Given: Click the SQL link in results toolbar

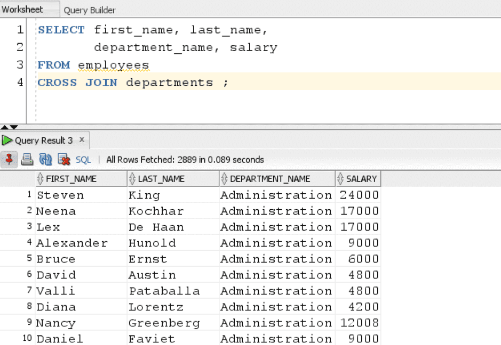Looking at the screenshot, I should 83,160.
